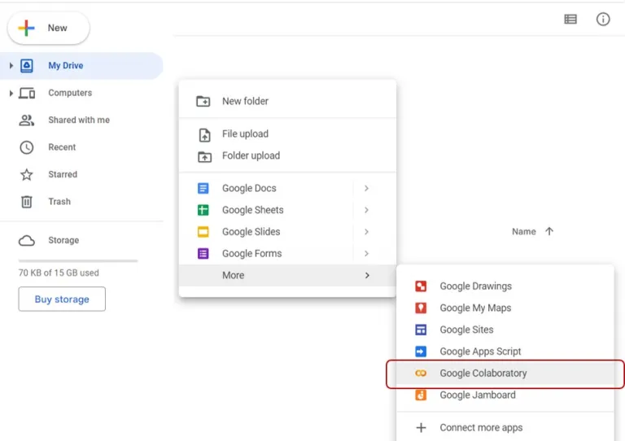The width and height of the screenshot is (625, 441).
Task: Click the Recent clock icon
Action: pyautogui.click(x=27, y=147)
